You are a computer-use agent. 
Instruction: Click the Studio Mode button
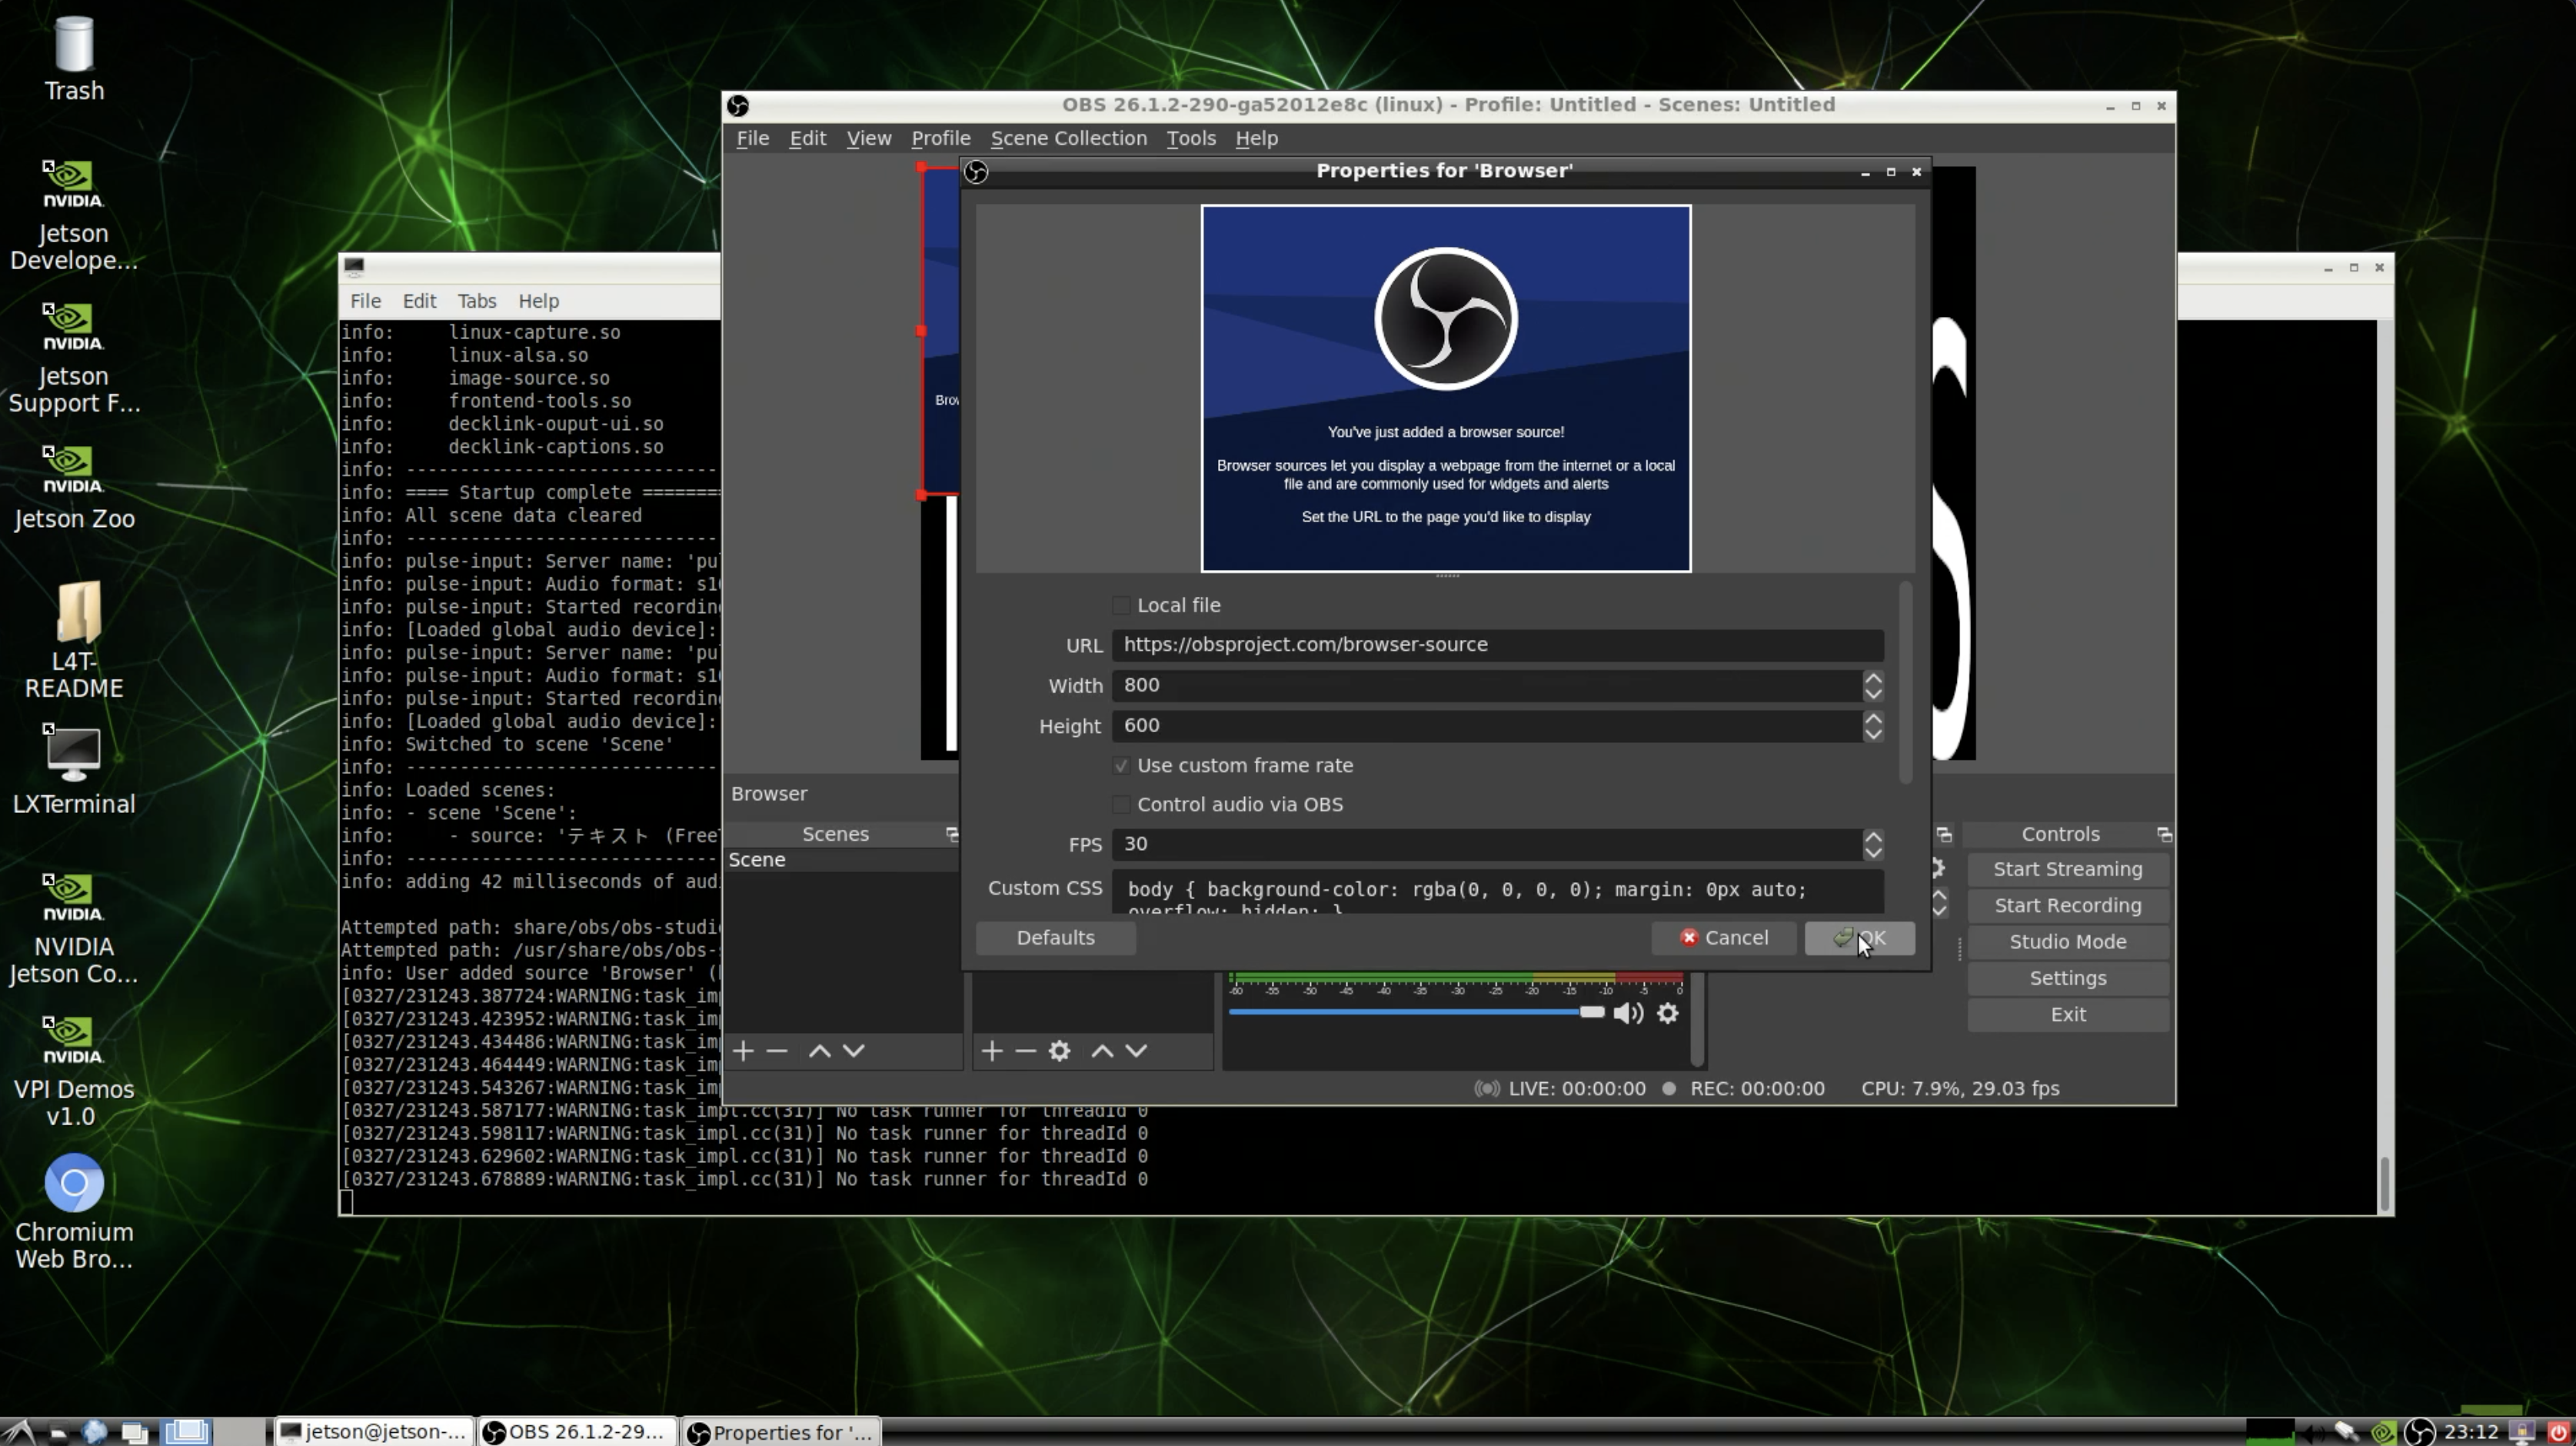[2067, 942]
